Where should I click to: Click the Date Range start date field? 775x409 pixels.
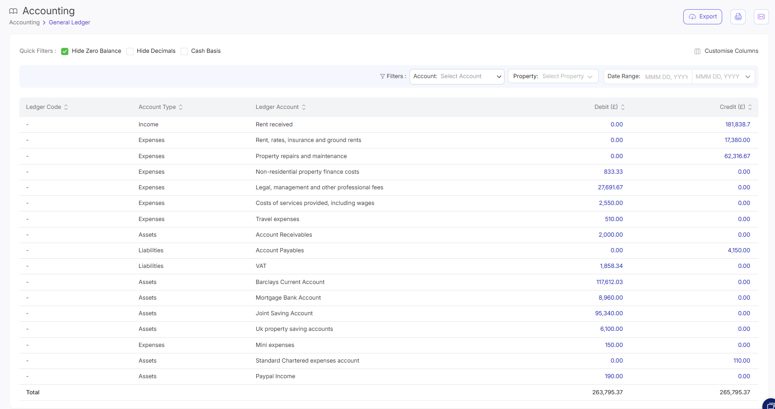(667, 77)
